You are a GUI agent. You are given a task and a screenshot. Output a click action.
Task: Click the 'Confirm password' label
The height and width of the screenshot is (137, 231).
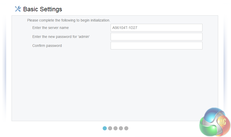(x=47, y=46)
